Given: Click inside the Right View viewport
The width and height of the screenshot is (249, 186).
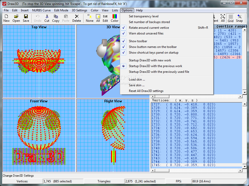Looking at the screenshot, I should pyautogui.click(x=113, y=135).
